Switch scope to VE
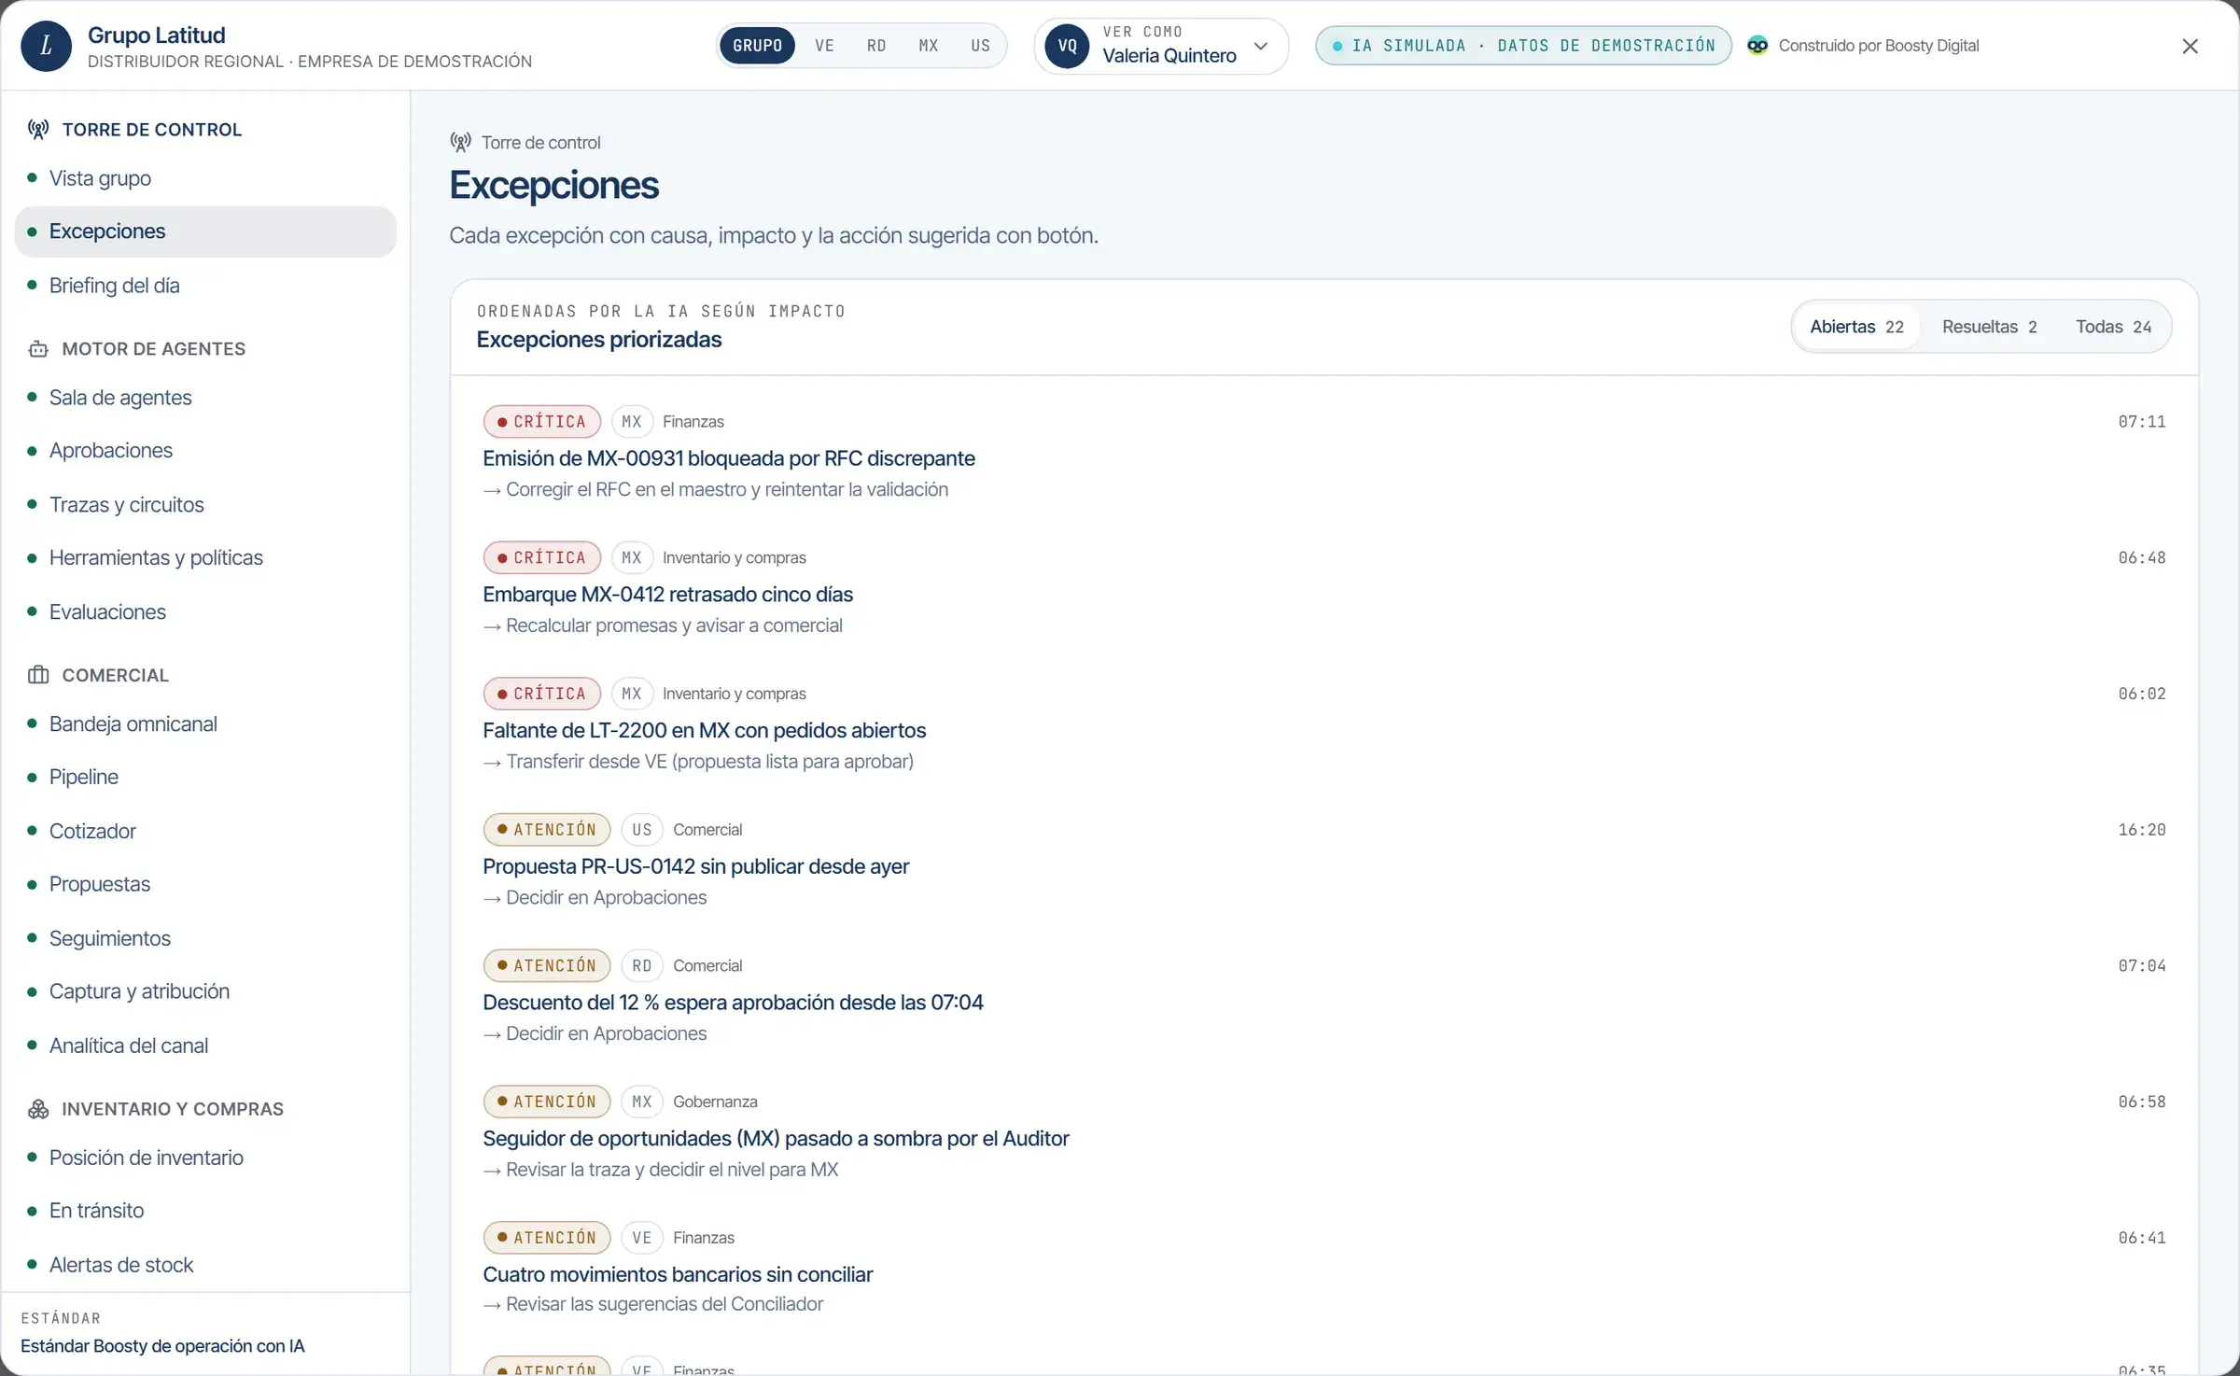 pyautogui.click(x=824, y=46)
